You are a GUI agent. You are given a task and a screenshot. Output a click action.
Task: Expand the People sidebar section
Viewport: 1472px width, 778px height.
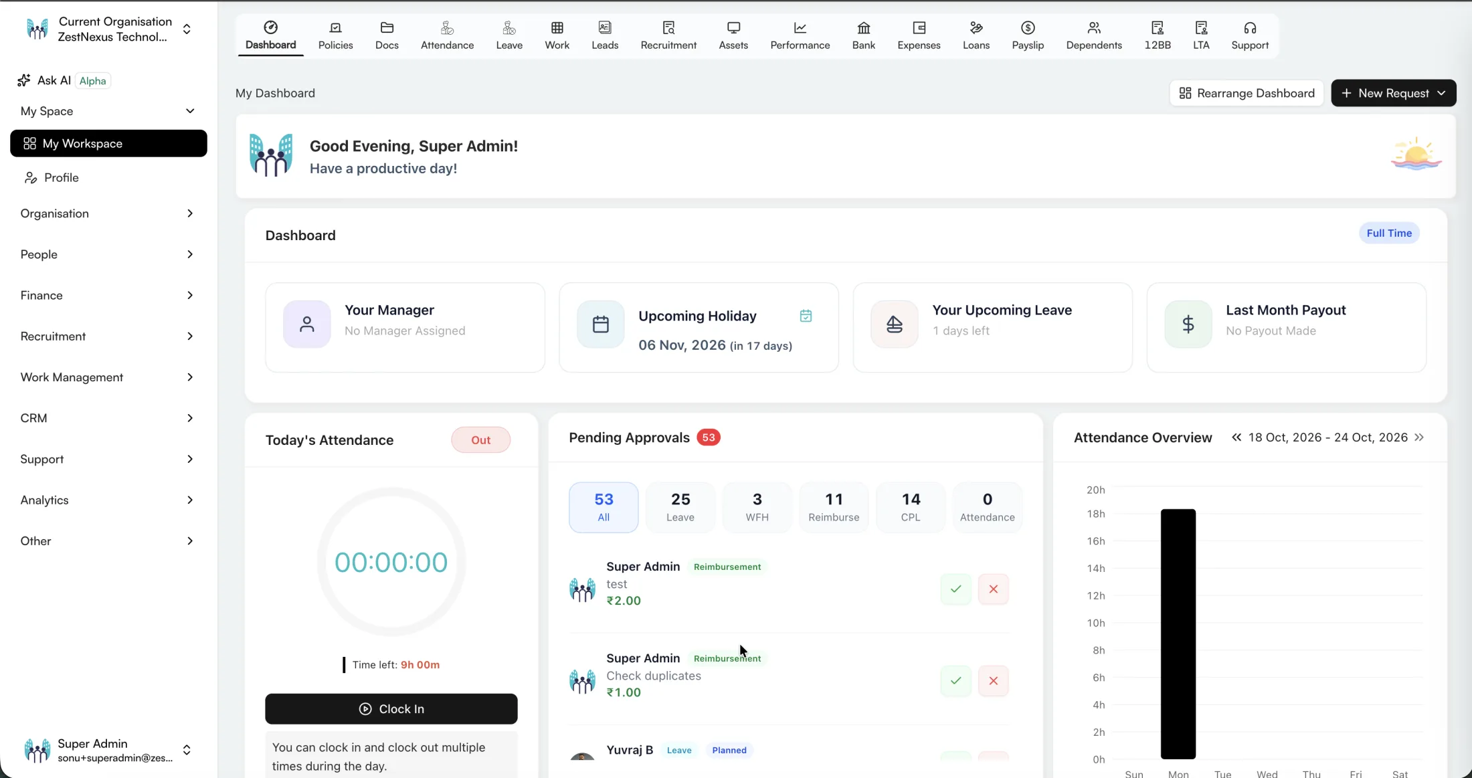coord(107,254)
